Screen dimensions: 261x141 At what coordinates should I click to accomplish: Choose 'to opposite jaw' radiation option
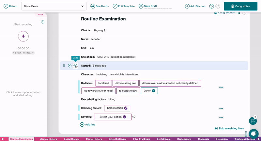pos(128,91)
